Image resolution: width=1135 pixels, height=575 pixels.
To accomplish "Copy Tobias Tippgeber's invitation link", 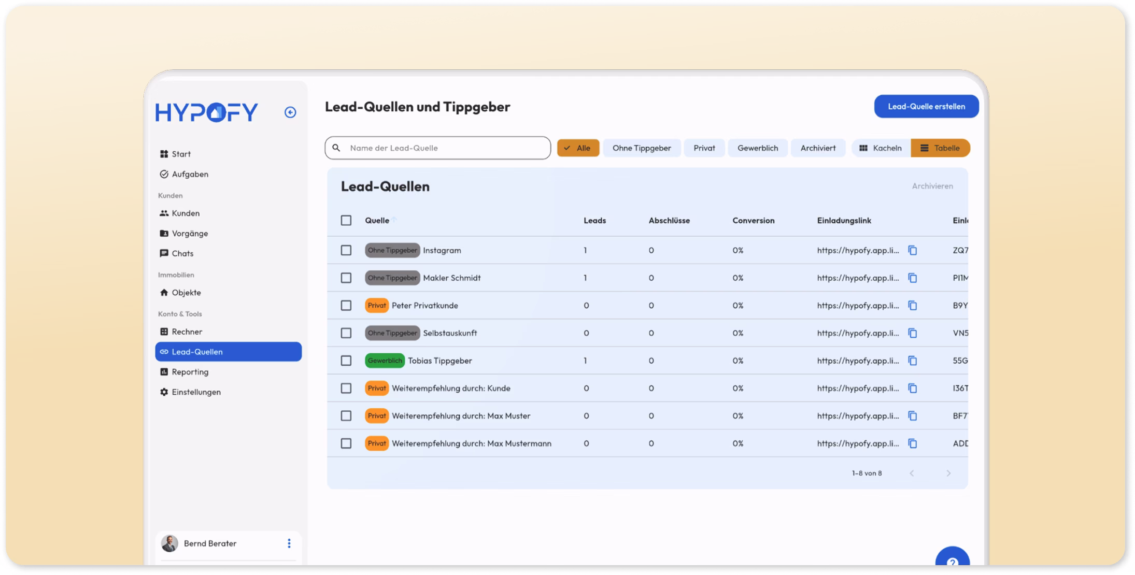I will click(913, 361).
